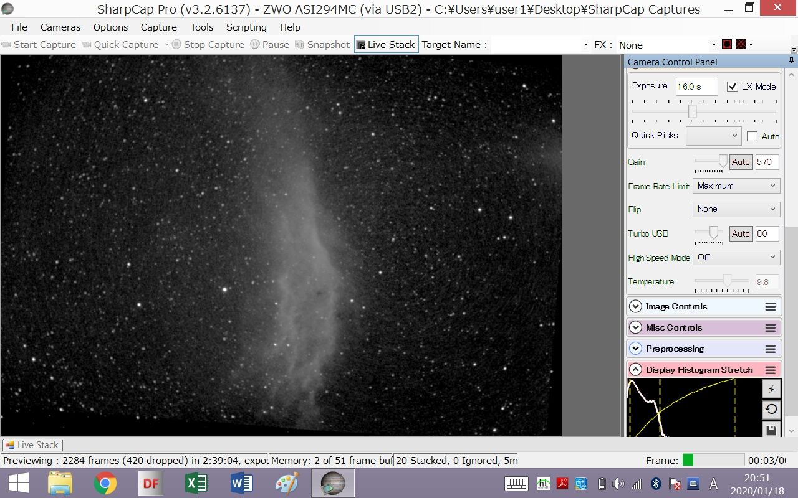Screen dimensions: 798x498
Task: Expand the Misc Controls section
Action: [635, 328]
